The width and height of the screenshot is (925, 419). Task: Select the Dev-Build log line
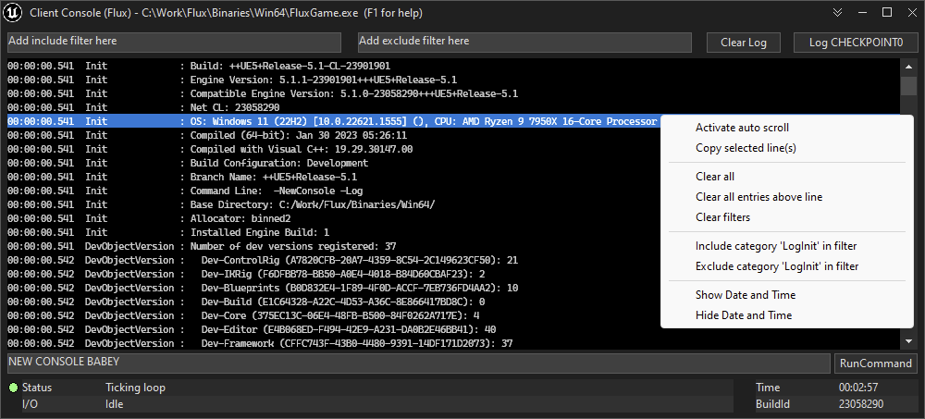coord(334,302)
